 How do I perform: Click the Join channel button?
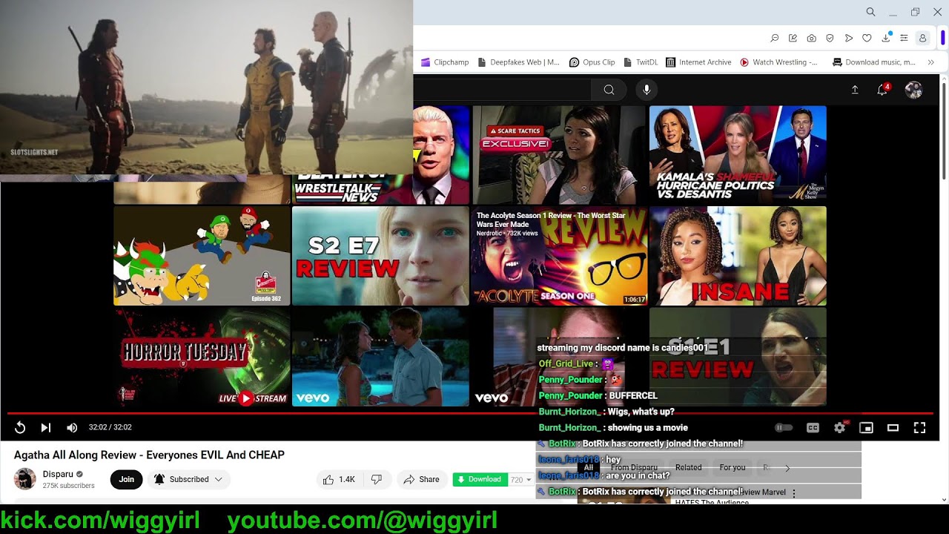point(126,479)
